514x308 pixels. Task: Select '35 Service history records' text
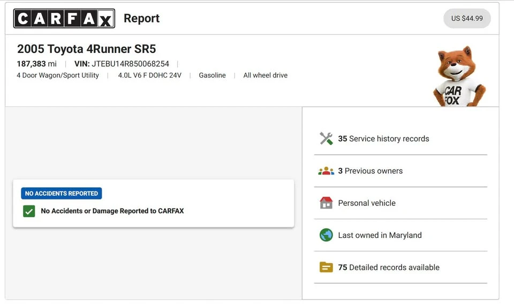(x=383, y=139)
